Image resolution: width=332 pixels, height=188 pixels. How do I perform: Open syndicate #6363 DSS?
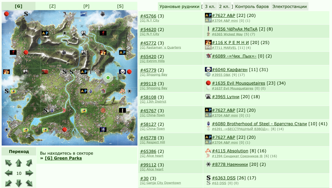pos(224,178)
